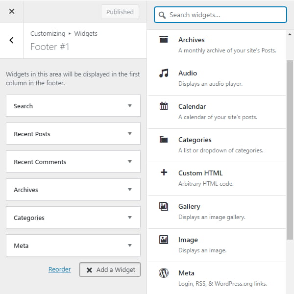Expand the Categories widget in the footer list
The image size is (294, 294).
(x=130, y=218)
